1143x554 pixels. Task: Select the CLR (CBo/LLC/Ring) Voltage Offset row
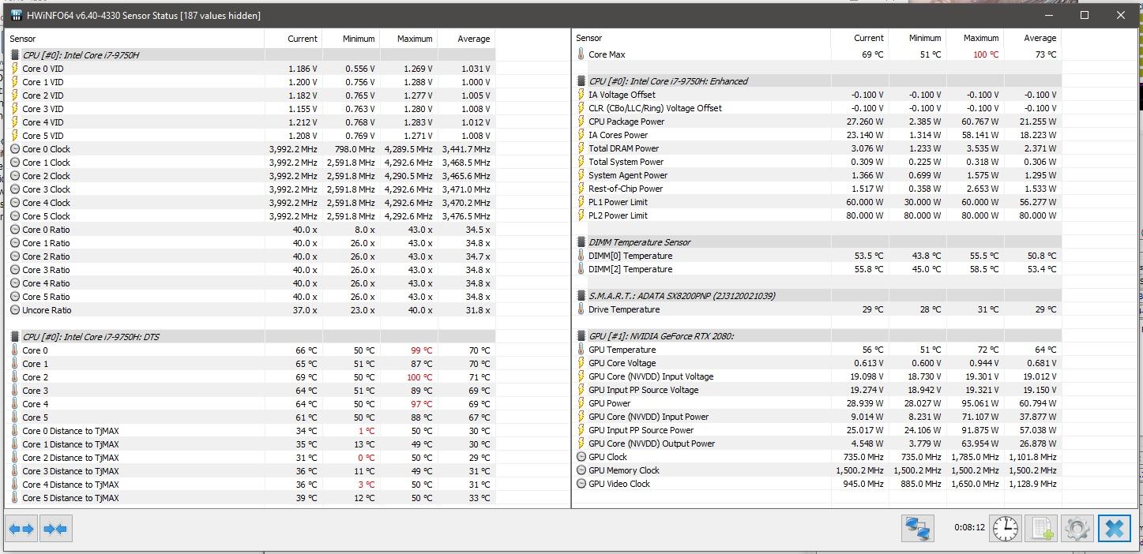[x=817, y=108]
